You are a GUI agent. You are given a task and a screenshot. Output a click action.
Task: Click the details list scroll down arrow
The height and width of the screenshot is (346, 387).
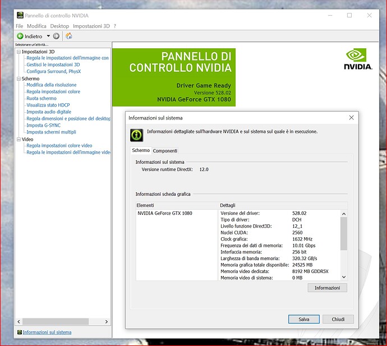(x=344, y=277)
